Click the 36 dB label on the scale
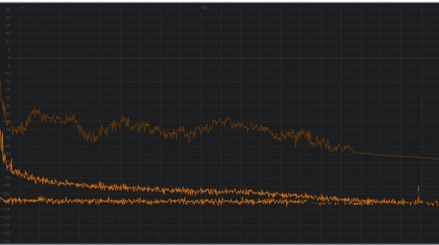 tap(8, 9)
